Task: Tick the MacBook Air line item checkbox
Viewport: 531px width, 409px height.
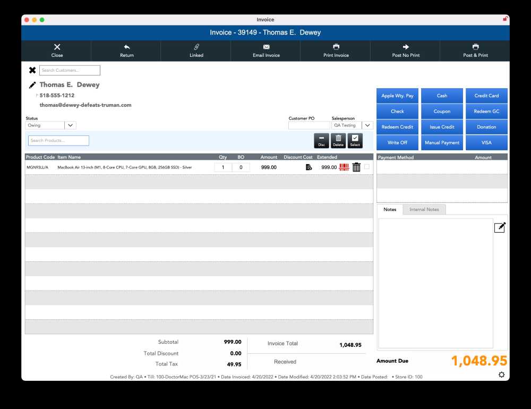Action: (x=367, y=167)
